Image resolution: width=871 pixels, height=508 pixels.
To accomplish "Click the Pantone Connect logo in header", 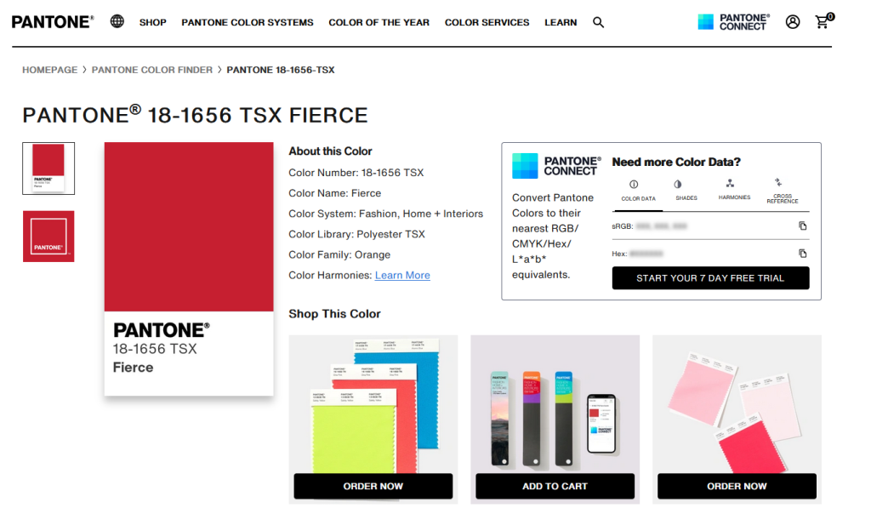I will pyautogui.click(x=733, y=22).
